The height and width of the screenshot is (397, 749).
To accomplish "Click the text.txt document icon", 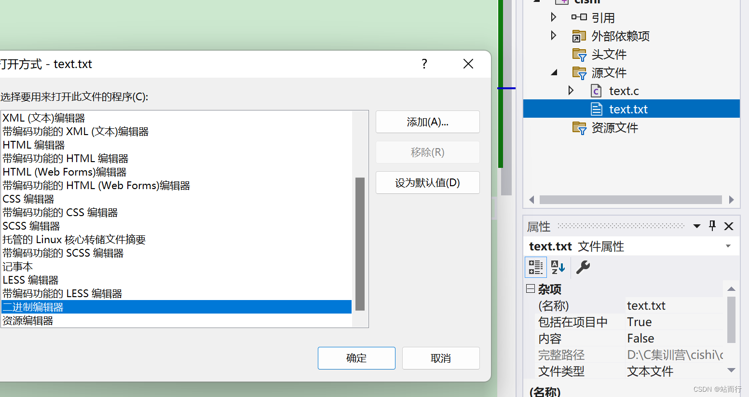I will click(597, 109).
